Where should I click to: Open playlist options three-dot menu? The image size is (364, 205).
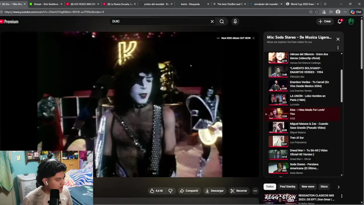(338, 48)
